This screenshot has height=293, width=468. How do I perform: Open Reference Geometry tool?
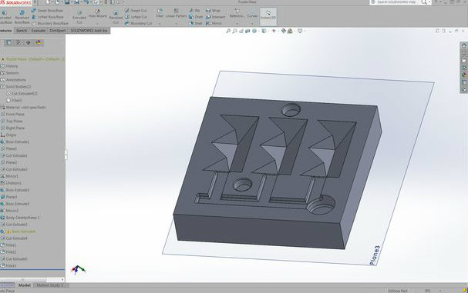pyautogui.click(x=237, y=13)
